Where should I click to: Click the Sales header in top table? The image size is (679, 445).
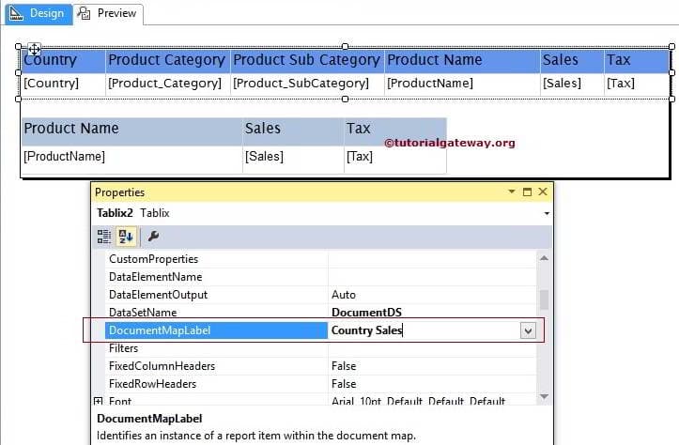coord(572,61)
